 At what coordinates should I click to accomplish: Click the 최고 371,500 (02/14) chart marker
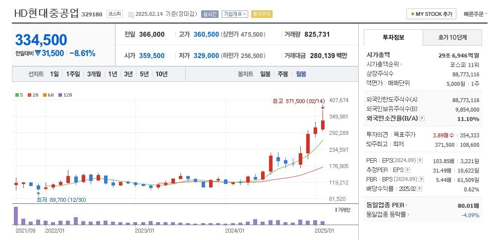[298, 101]
